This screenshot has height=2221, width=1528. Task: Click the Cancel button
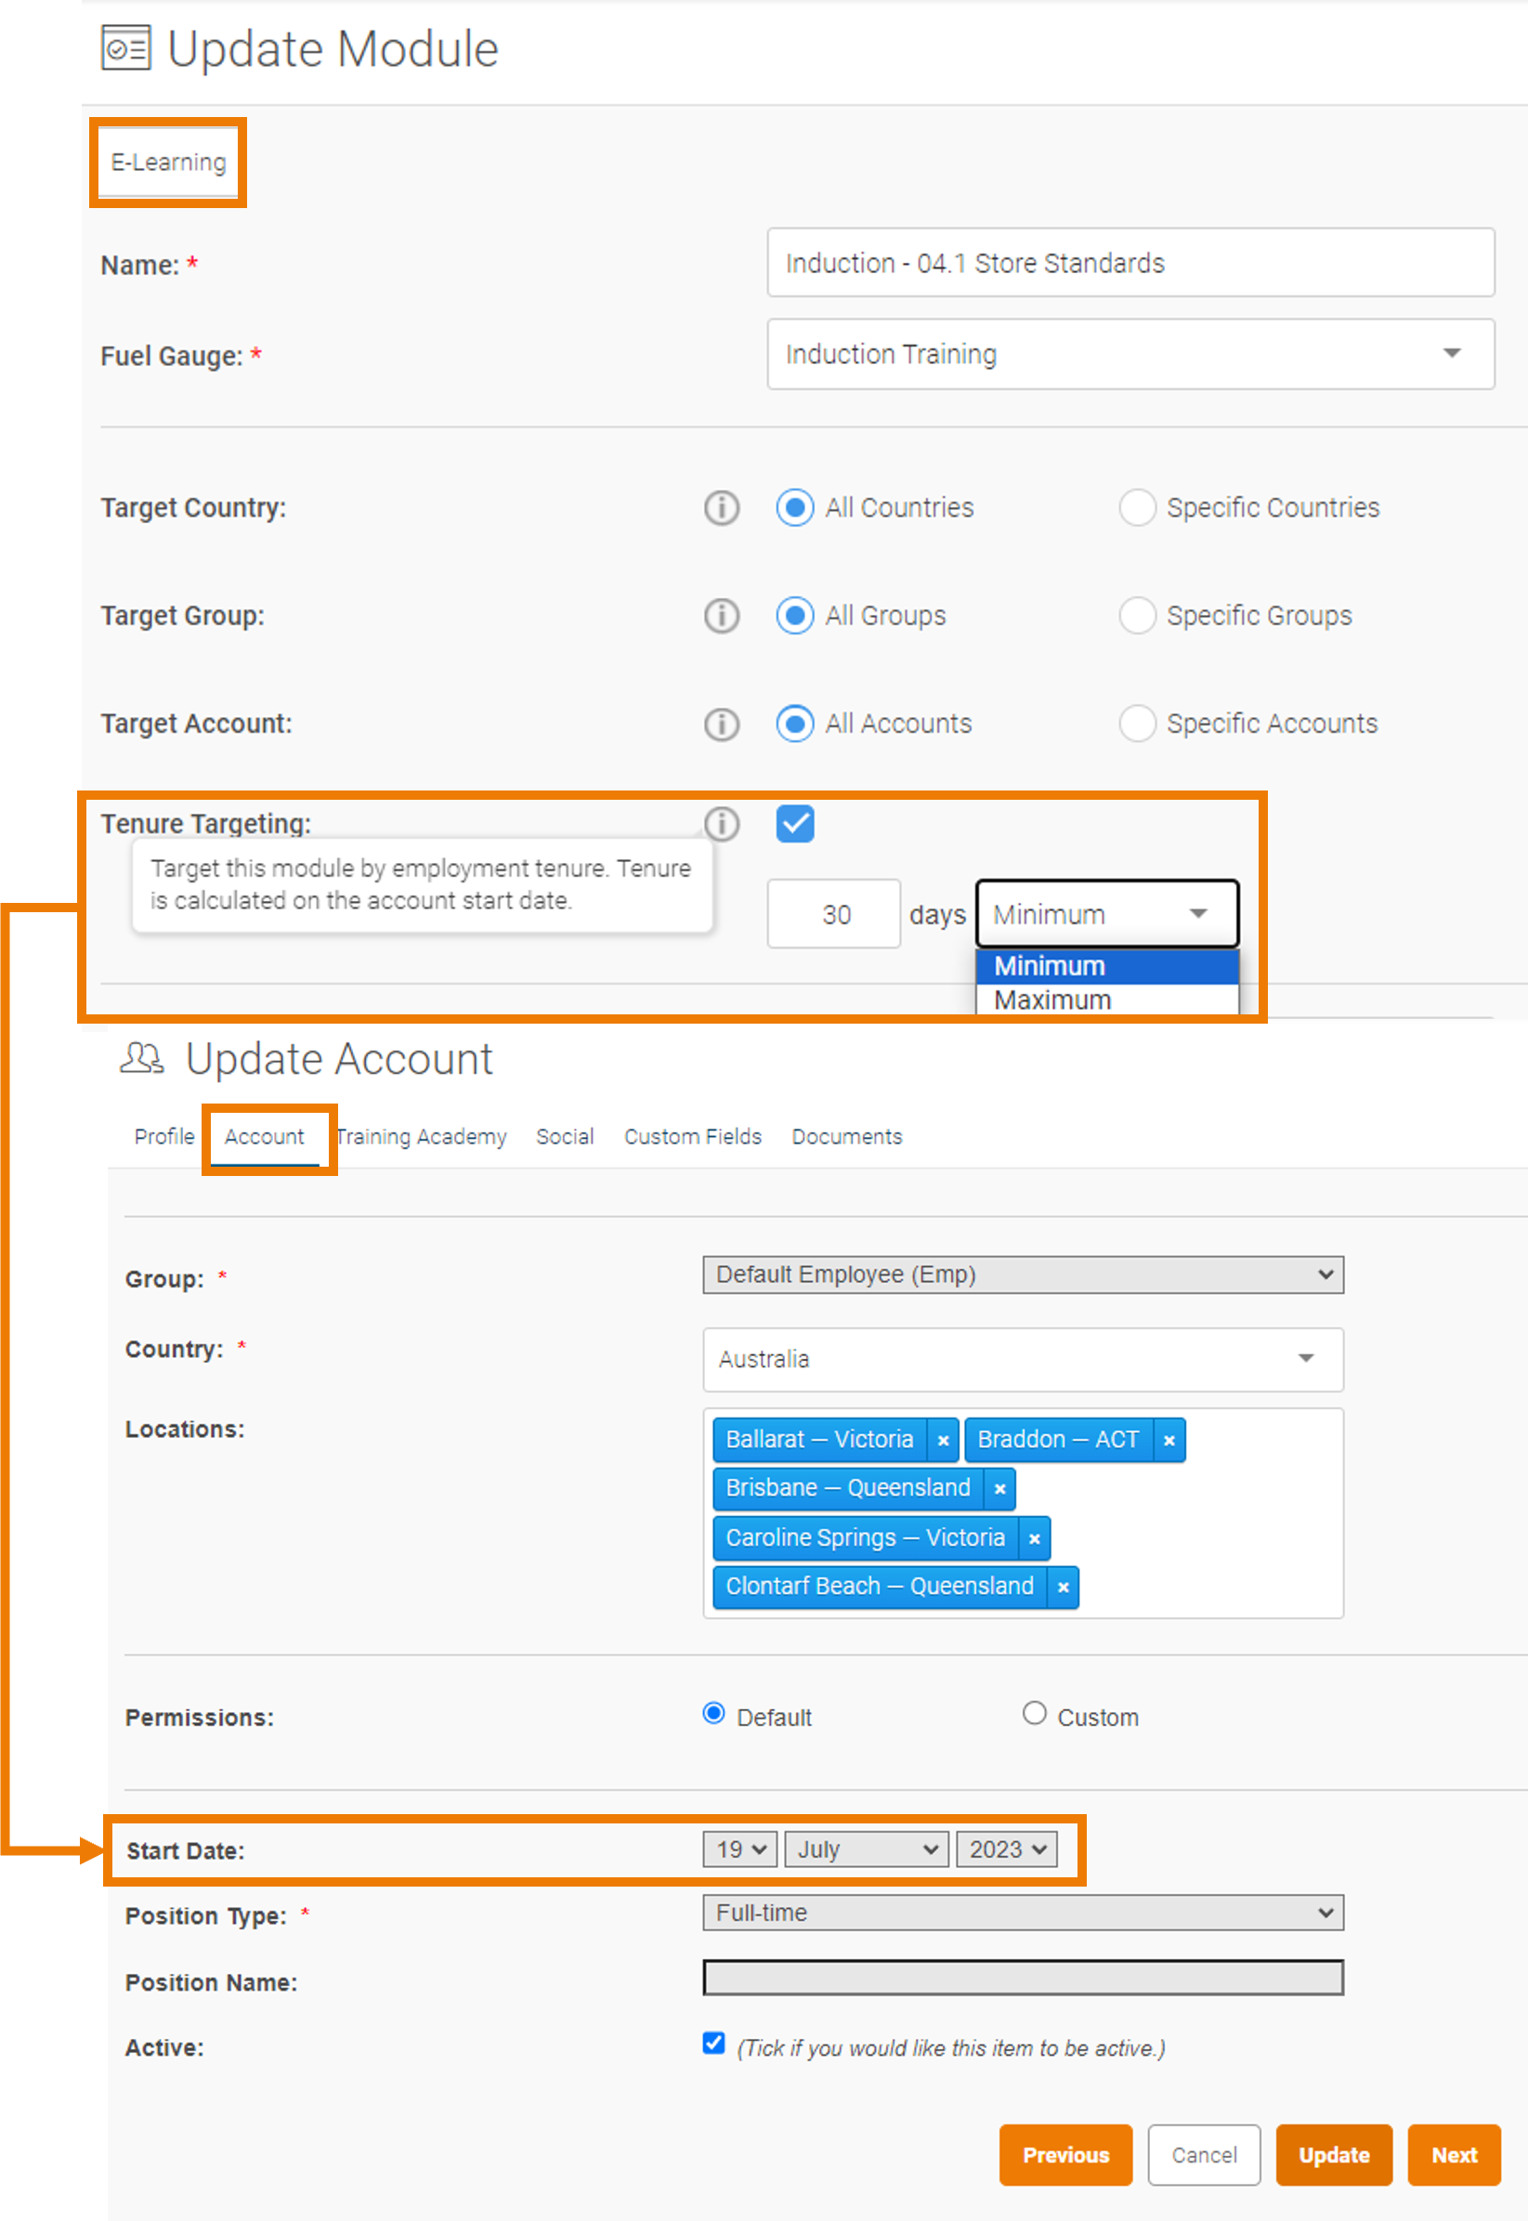coord(1204,2155)
